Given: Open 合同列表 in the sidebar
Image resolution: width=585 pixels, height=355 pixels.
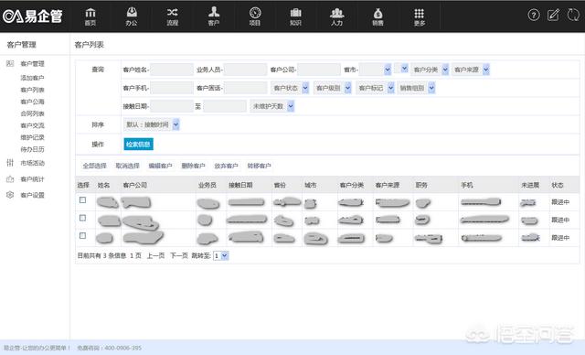Looking at the screenshot, I should coord(33,113).
